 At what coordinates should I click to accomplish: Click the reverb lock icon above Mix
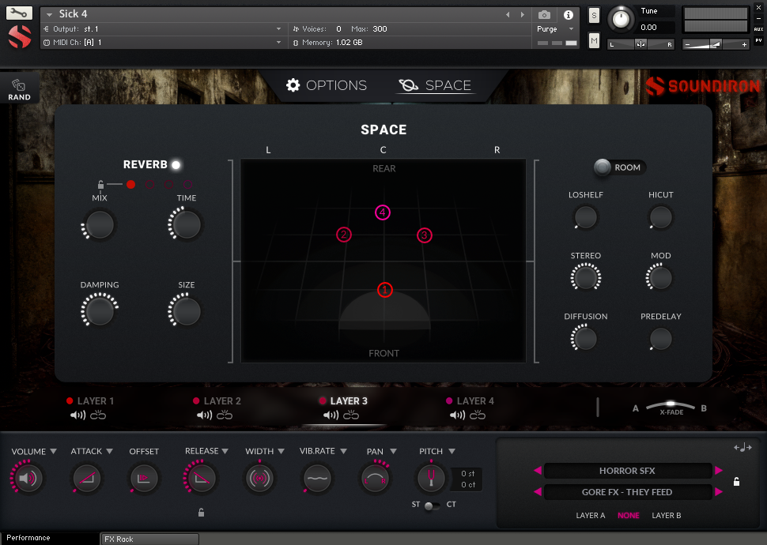pos(100,185)
